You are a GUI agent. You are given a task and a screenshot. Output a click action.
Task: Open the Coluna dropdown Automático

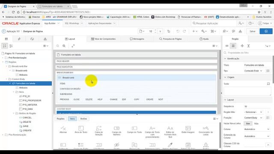tap(257, 129)
